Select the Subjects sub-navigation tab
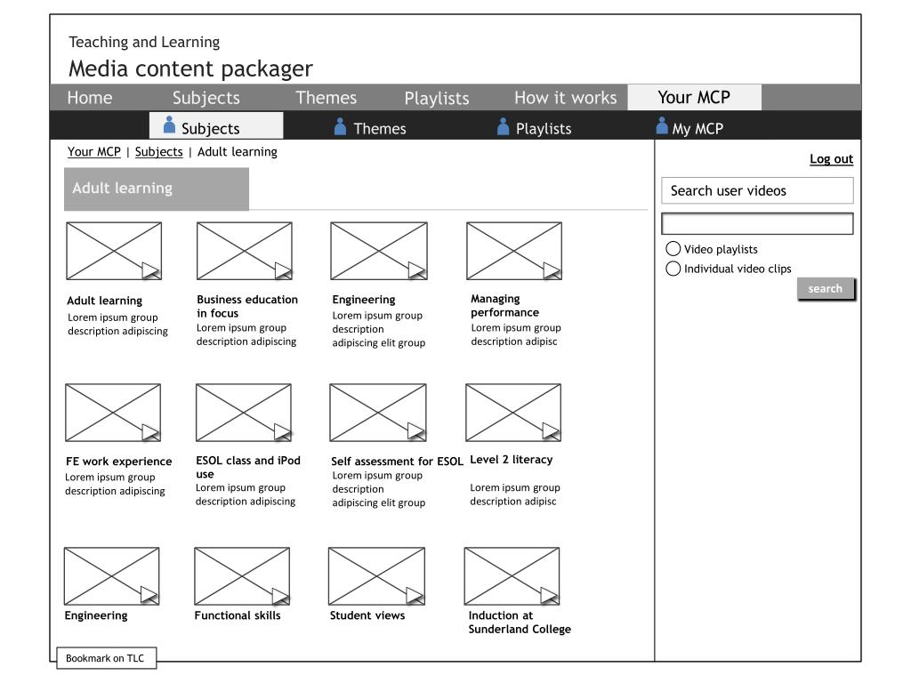The height and width of the screenshot is (683, 911). tap(216, 125)
